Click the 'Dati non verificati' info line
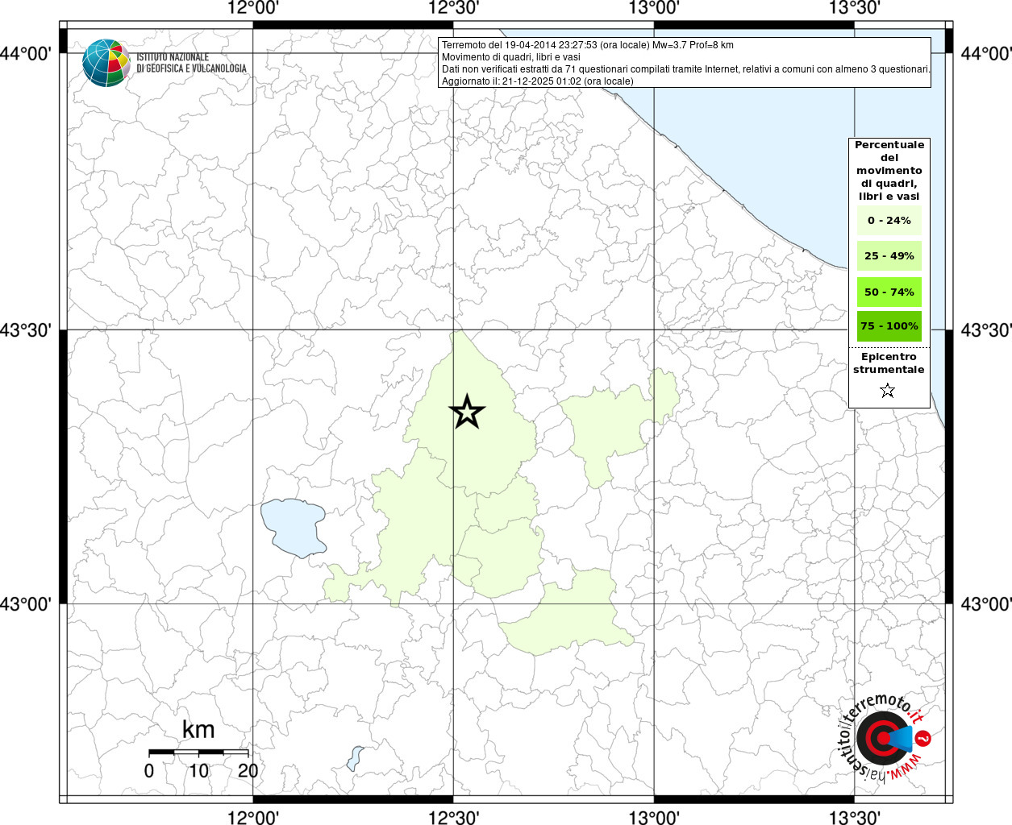The height and width of the screenshot is (825, 1012). (x=686, y=69)
